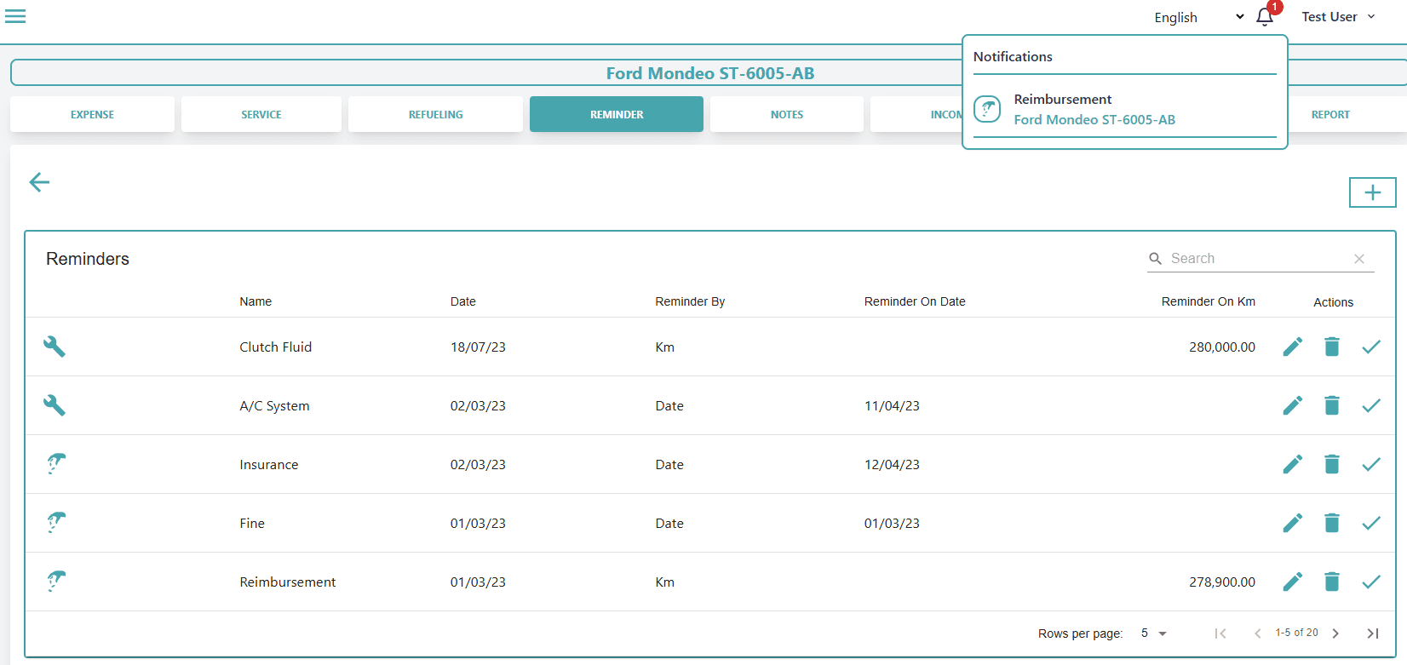Click the notification bell icon
1407x665 pixels.
tap(1265, 18)
